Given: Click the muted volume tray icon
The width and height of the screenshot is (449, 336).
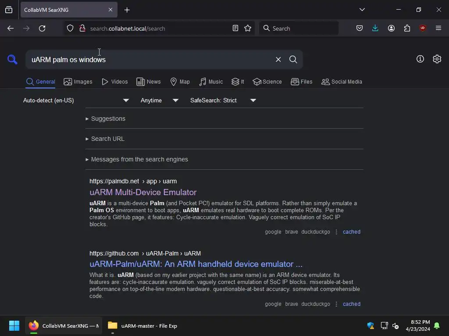Looking at the screenshot, I should 396,325.
